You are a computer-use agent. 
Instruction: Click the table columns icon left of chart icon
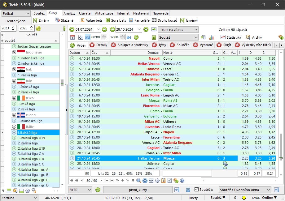(x=203, y=37)
